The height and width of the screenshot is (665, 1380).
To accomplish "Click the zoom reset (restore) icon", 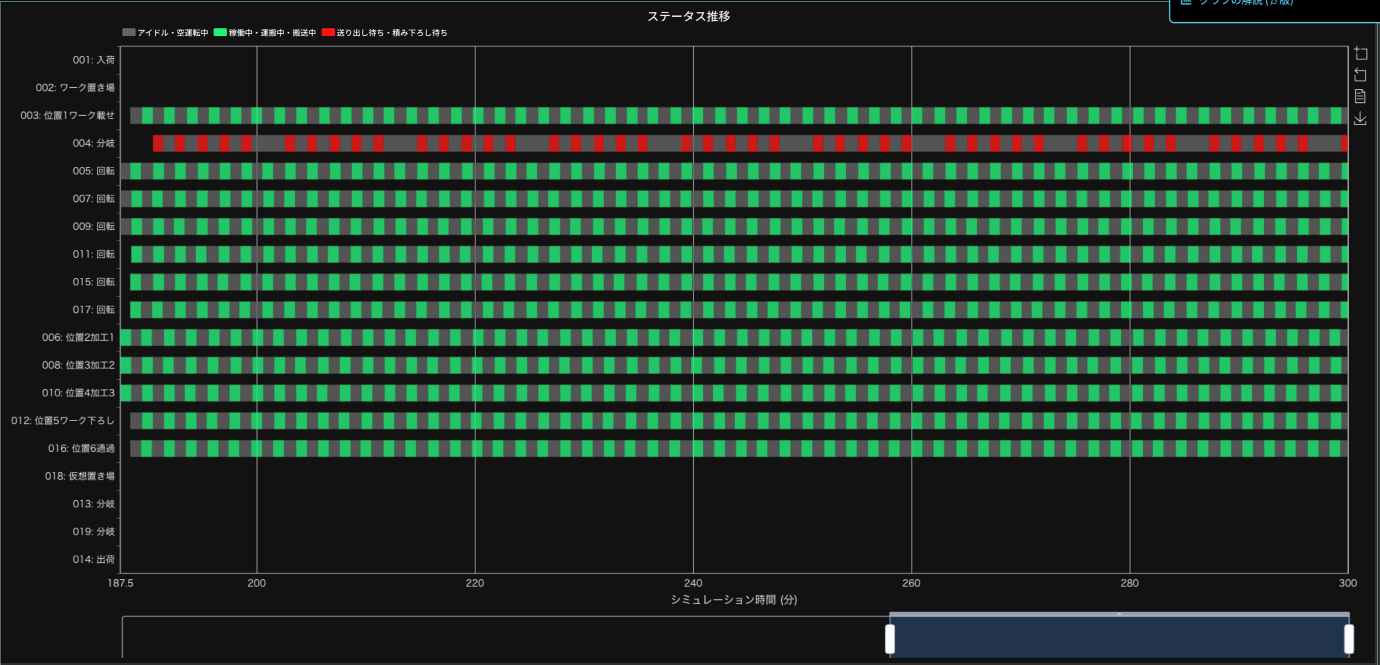I will point(1360,75).
